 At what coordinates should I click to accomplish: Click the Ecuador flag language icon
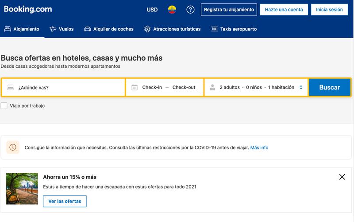pos(172,9)
